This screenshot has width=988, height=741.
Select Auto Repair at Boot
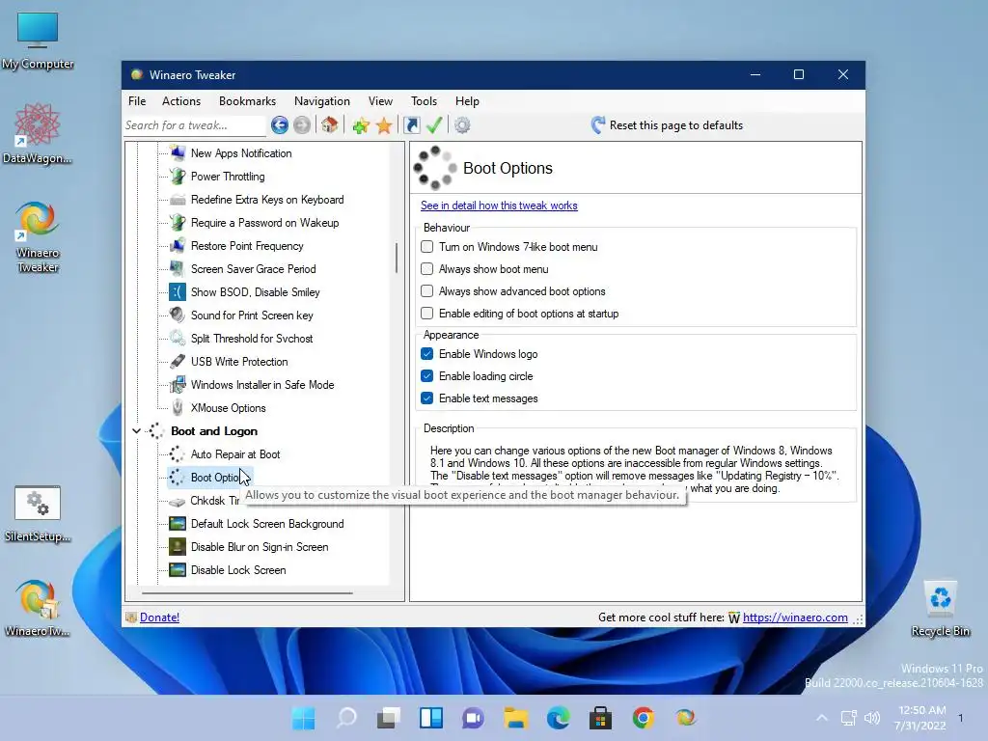coord(235,454)
